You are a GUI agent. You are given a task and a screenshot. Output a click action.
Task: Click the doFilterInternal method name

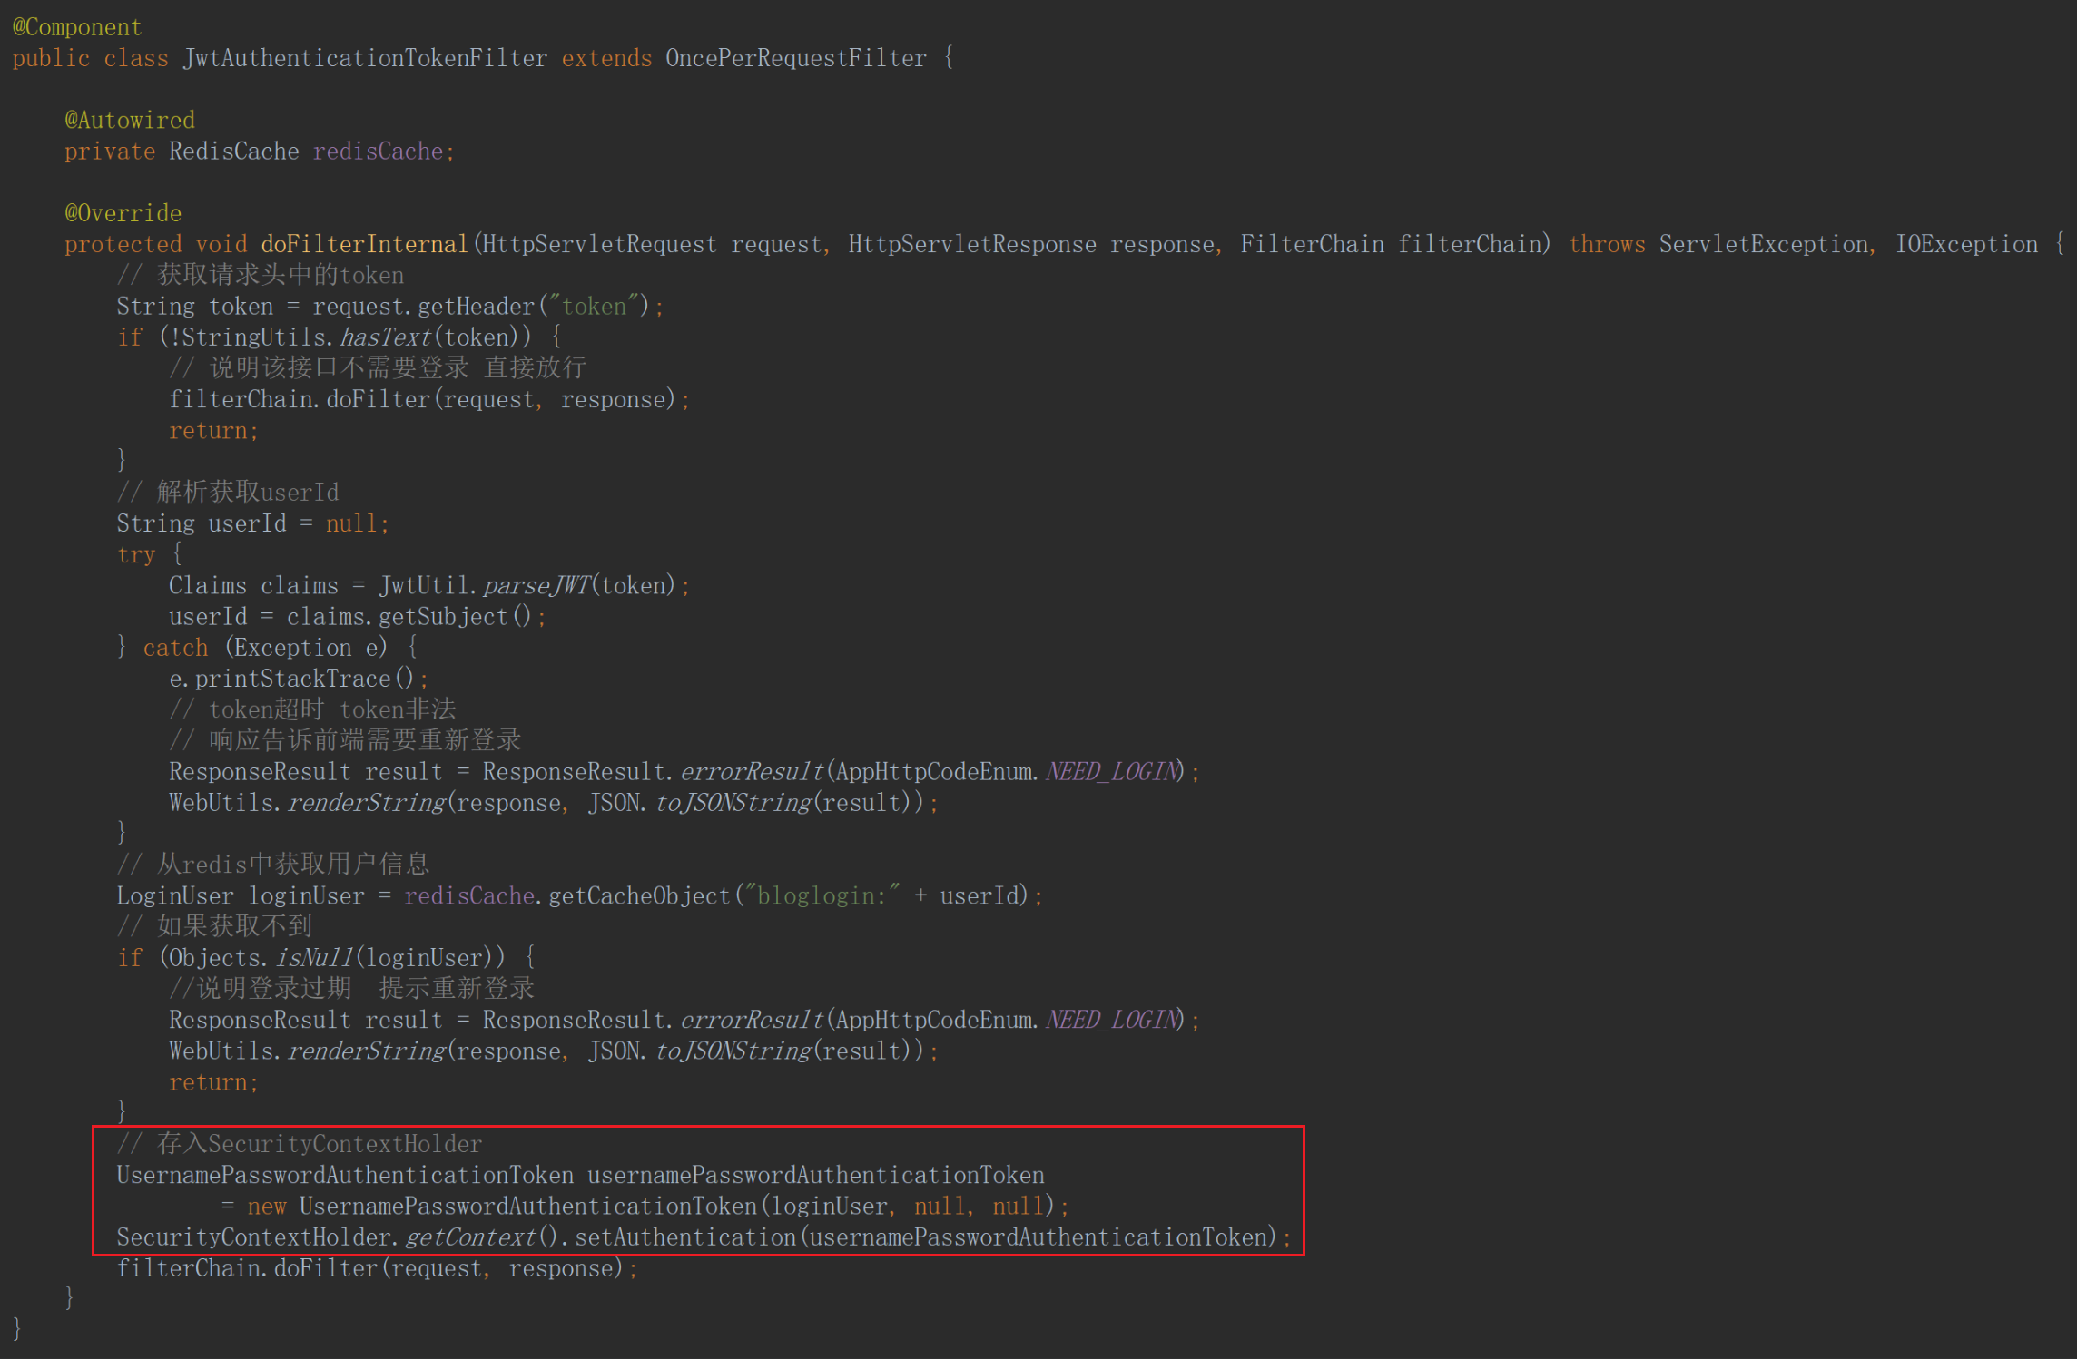pyautogui.click(x=364, y=244)
